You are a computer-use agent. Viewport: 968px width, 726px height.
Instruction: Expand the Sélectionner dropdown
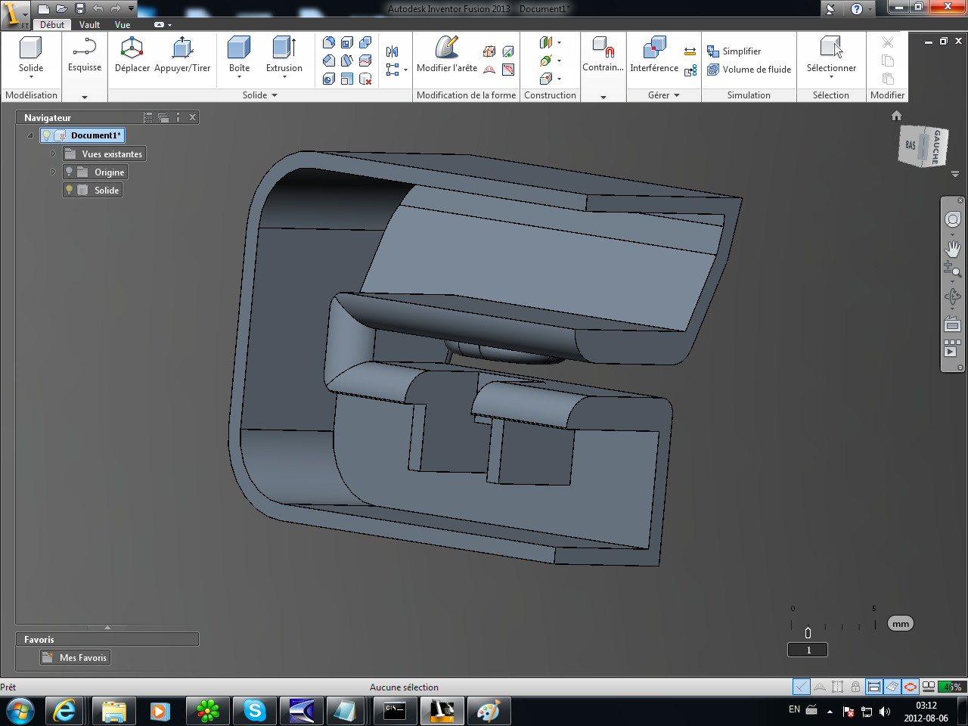tap(831, 76)
